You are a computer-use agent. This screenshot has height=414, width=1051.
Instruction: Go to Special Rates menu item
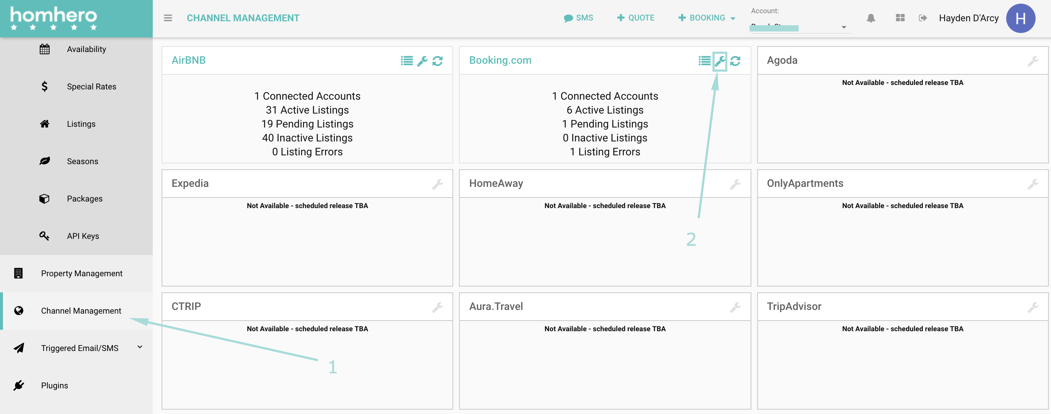[91, 87]
